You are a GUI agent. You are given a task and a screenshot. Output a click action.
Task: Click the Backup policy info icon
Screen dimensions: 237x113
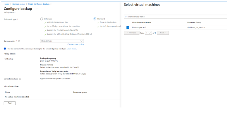tap(19, 41)
